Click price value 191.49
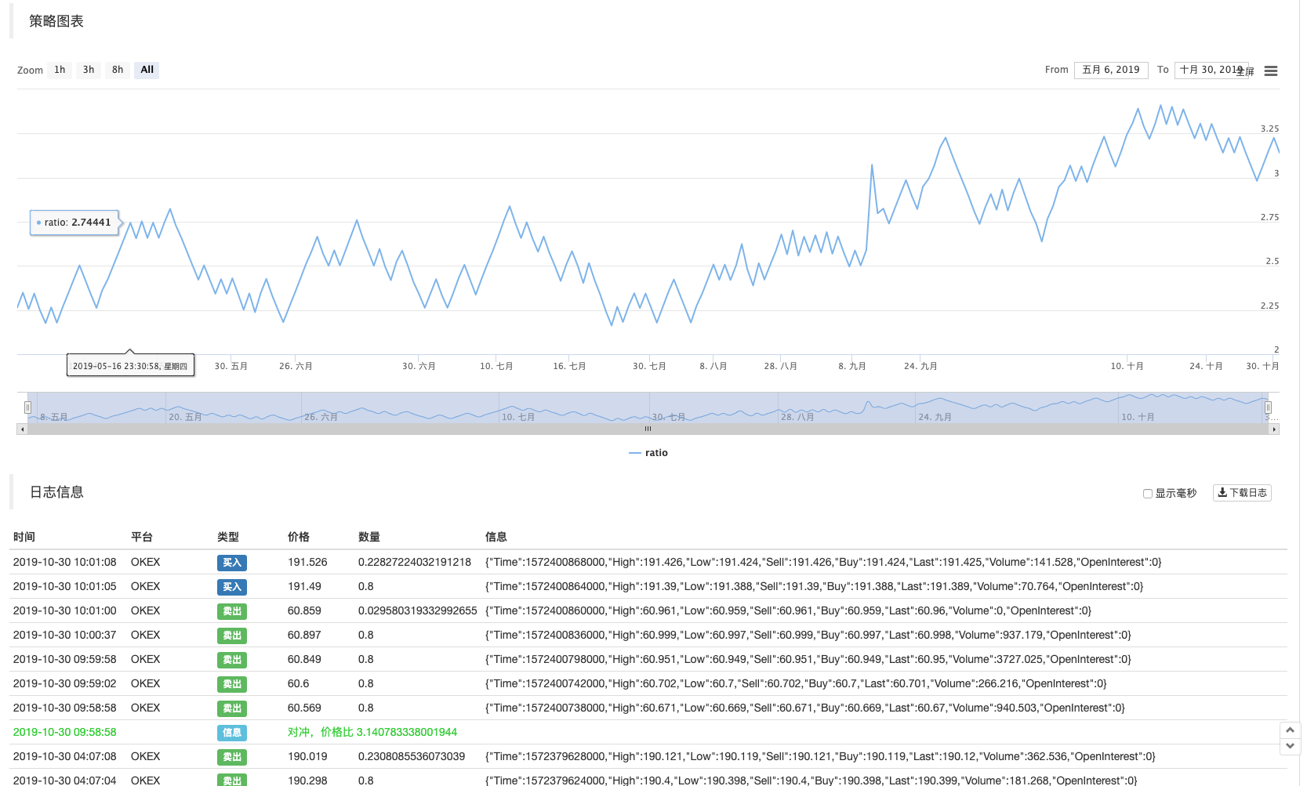 (304, 586)
